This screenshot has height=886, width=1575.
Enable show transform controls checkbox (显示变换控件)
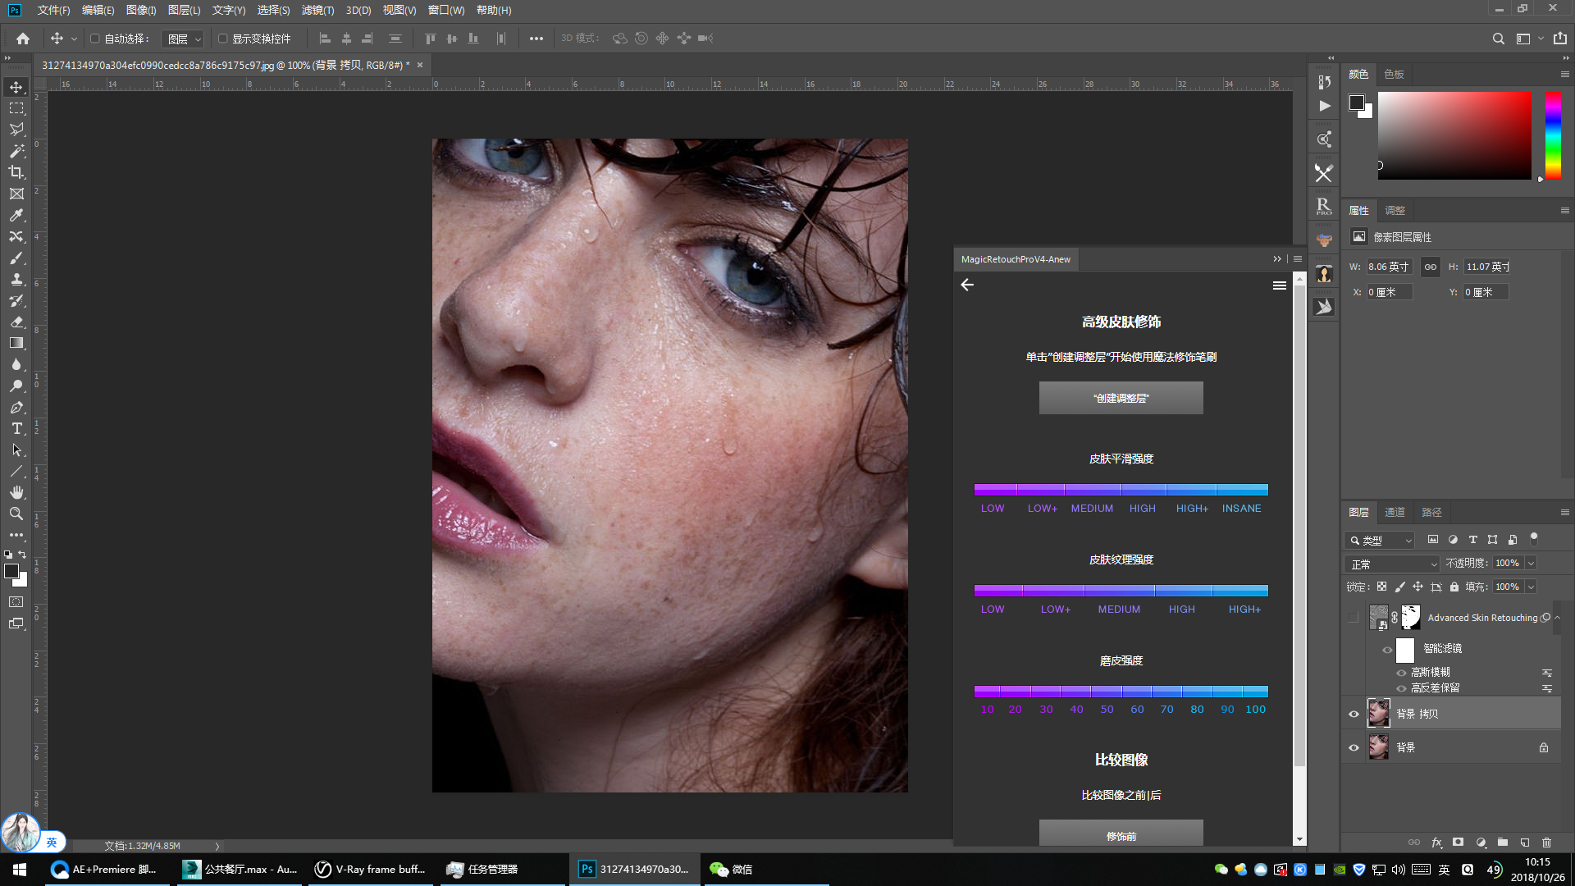222,39
